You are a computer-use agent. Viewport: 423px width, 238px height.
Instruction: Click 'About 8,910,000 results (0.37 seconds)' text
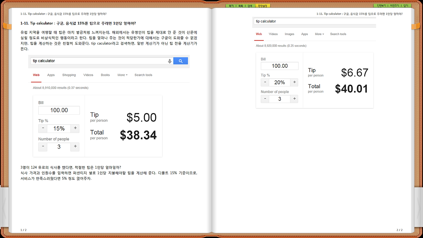point(60,88)
